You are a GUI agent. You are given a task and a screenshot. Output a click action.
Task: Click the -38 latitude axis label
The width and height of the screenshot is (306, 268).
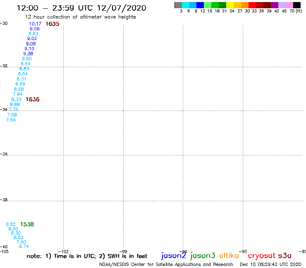pos(4,200)
